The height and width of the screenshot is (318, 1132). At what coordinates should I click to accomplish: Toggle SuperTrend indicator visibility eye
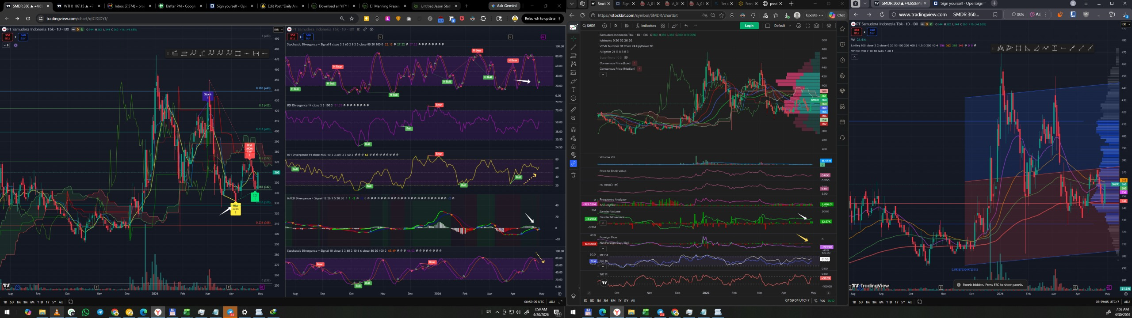point(626,57)
